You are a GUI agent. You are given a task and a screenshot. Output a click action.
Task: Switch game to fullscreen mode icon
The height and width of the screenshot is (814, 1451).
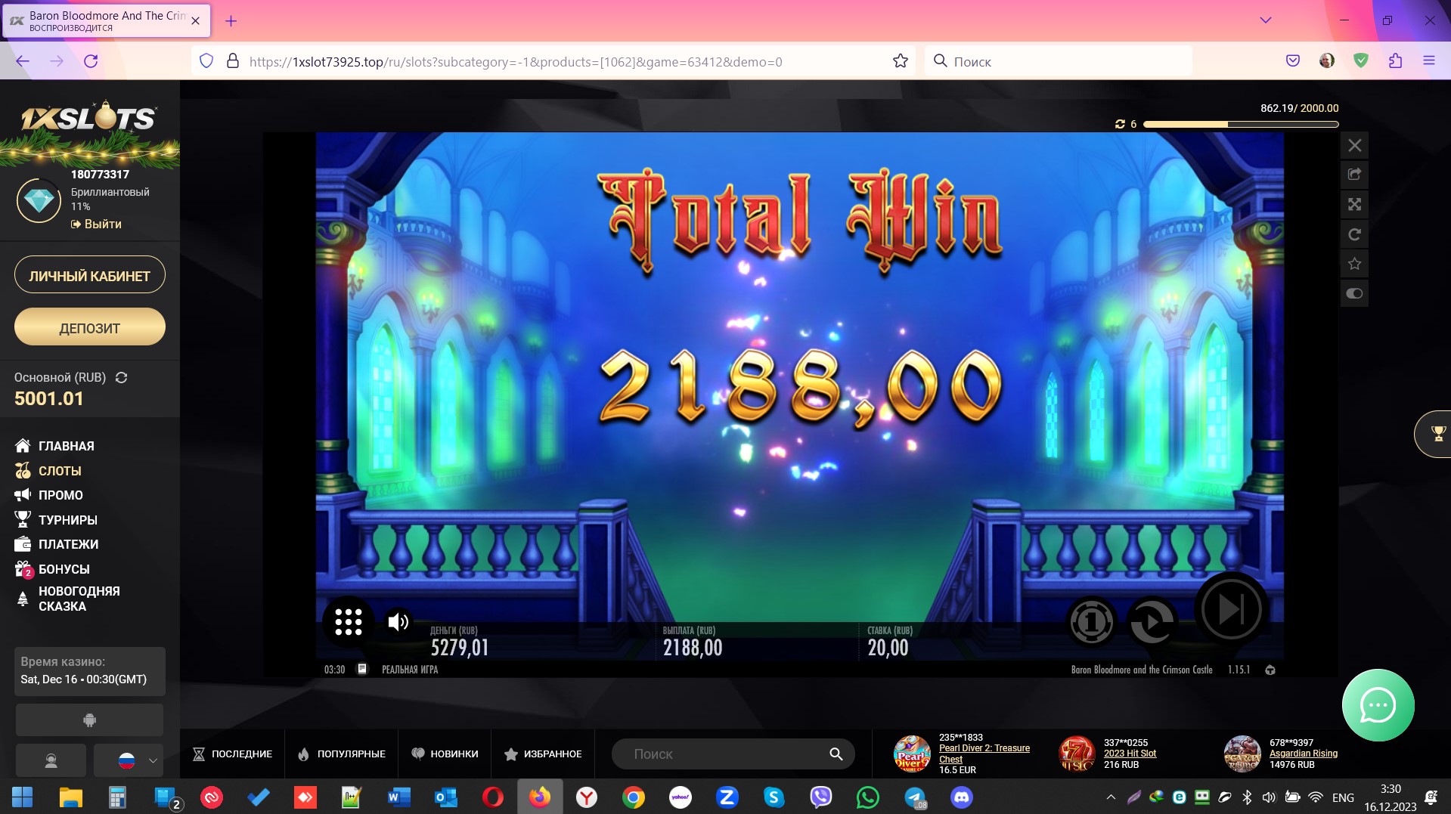pos(1354,204)
